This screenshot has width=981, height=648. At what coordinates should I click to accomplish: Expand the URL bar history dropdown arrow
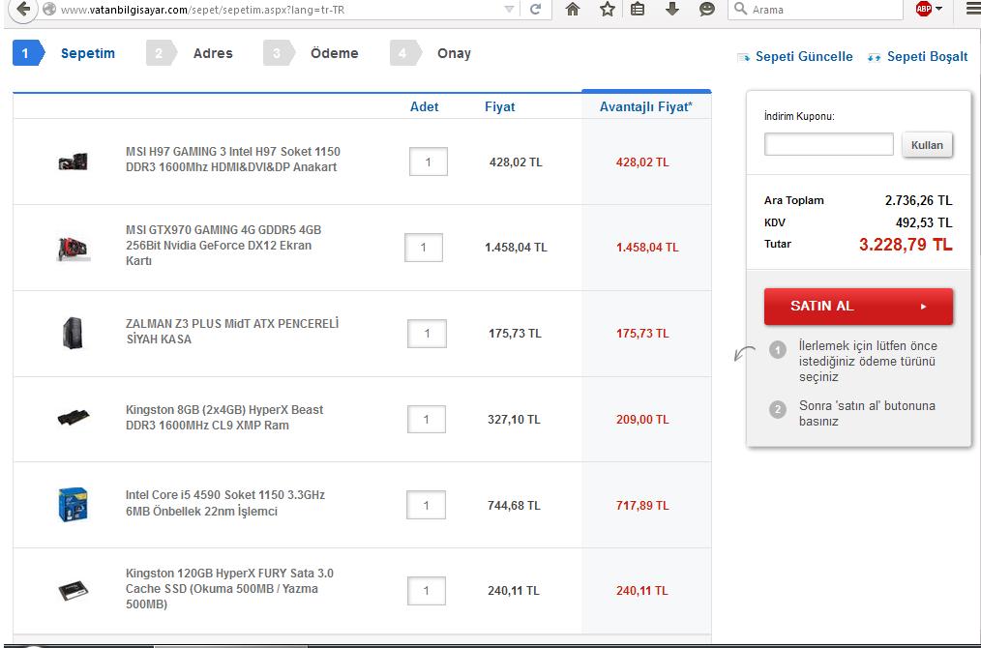coord(509,10)
